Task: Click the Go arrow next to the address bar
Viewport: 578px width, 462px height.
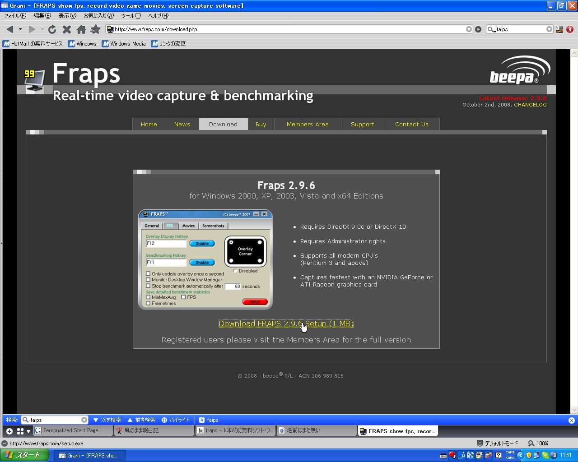Action: [x=478, y=29]
